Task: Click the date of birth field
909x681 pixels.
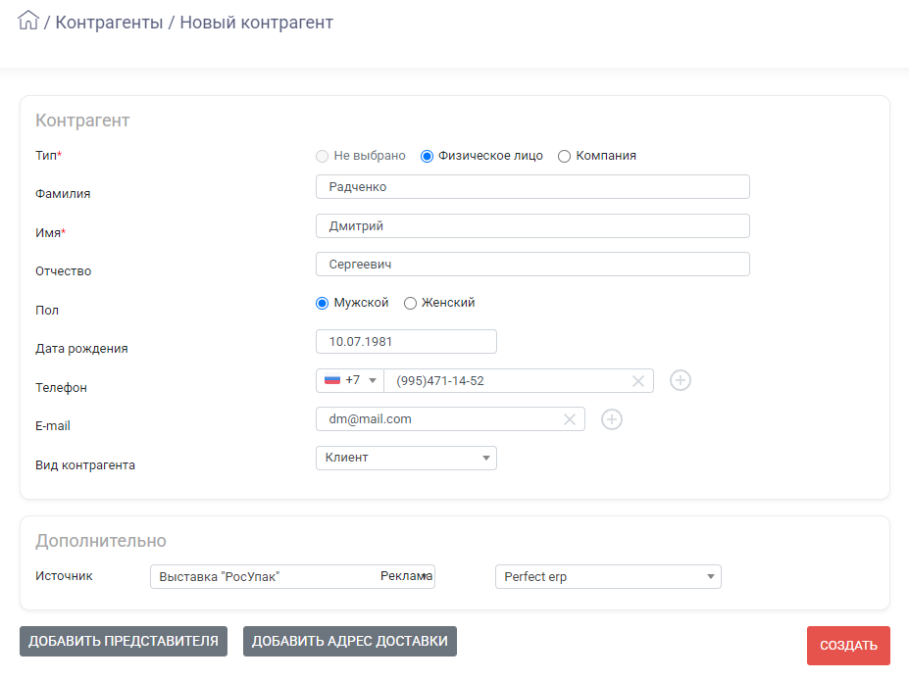Action: (406, 342)
